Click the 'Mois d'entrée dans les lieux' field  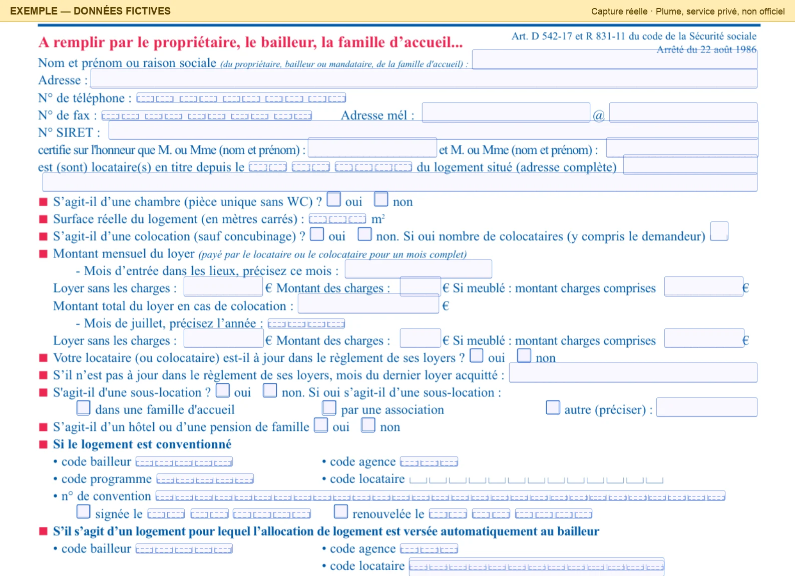pos(419,269)
